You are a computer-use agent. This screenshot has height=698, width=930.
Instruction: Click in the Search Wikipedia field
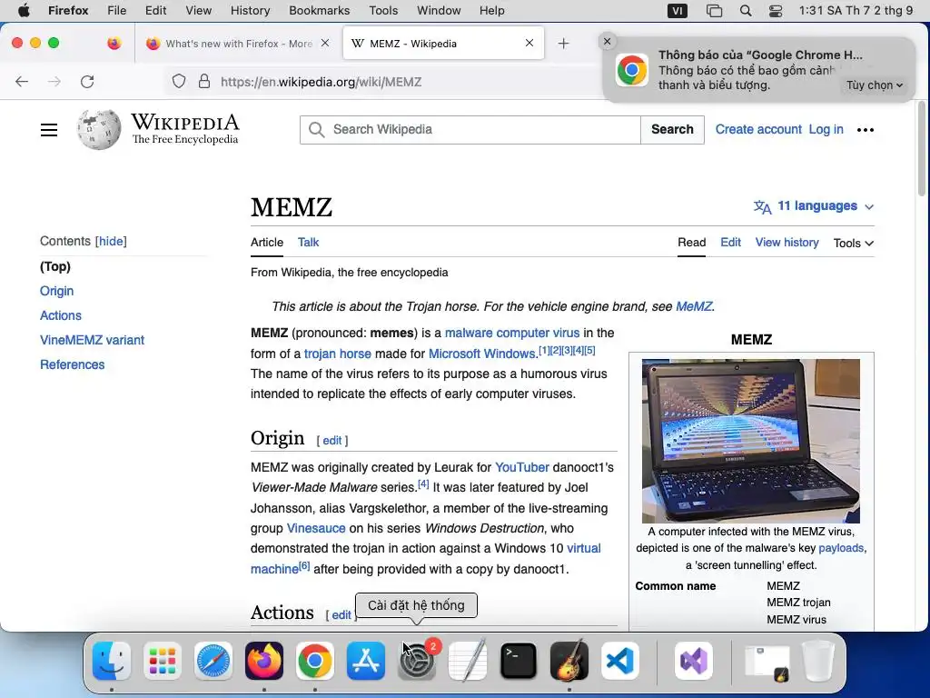pyautogui.click(x=470, y=129)
